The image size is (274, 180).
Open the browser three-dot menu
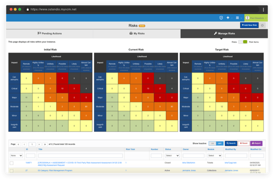[263, 10]
